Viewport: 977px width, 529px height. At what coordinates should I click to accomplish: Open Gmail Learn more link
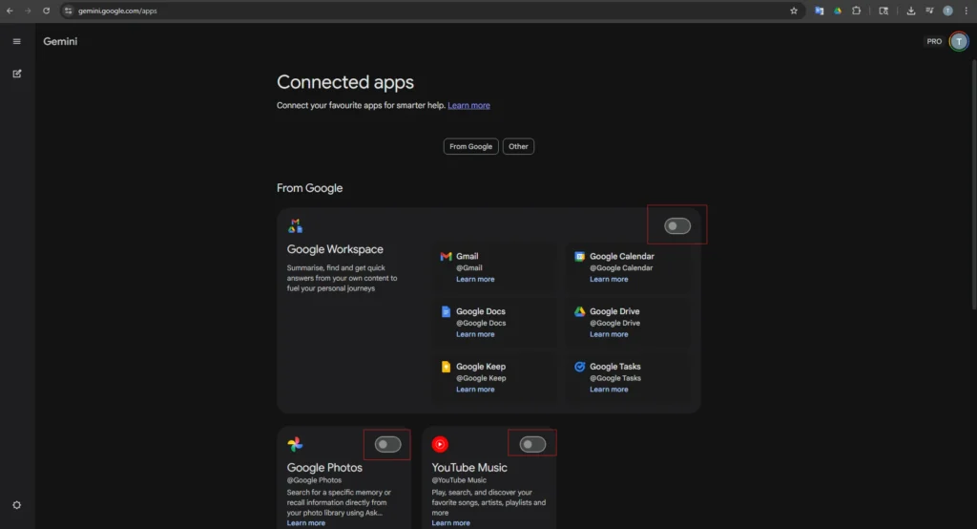click(475, 280)
